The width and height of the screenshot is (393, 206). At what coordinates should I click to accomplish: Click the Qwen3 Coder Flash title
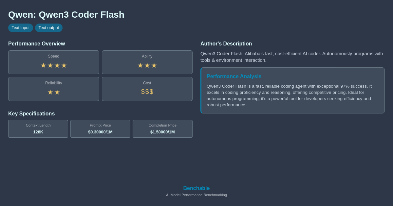(66, 14)
